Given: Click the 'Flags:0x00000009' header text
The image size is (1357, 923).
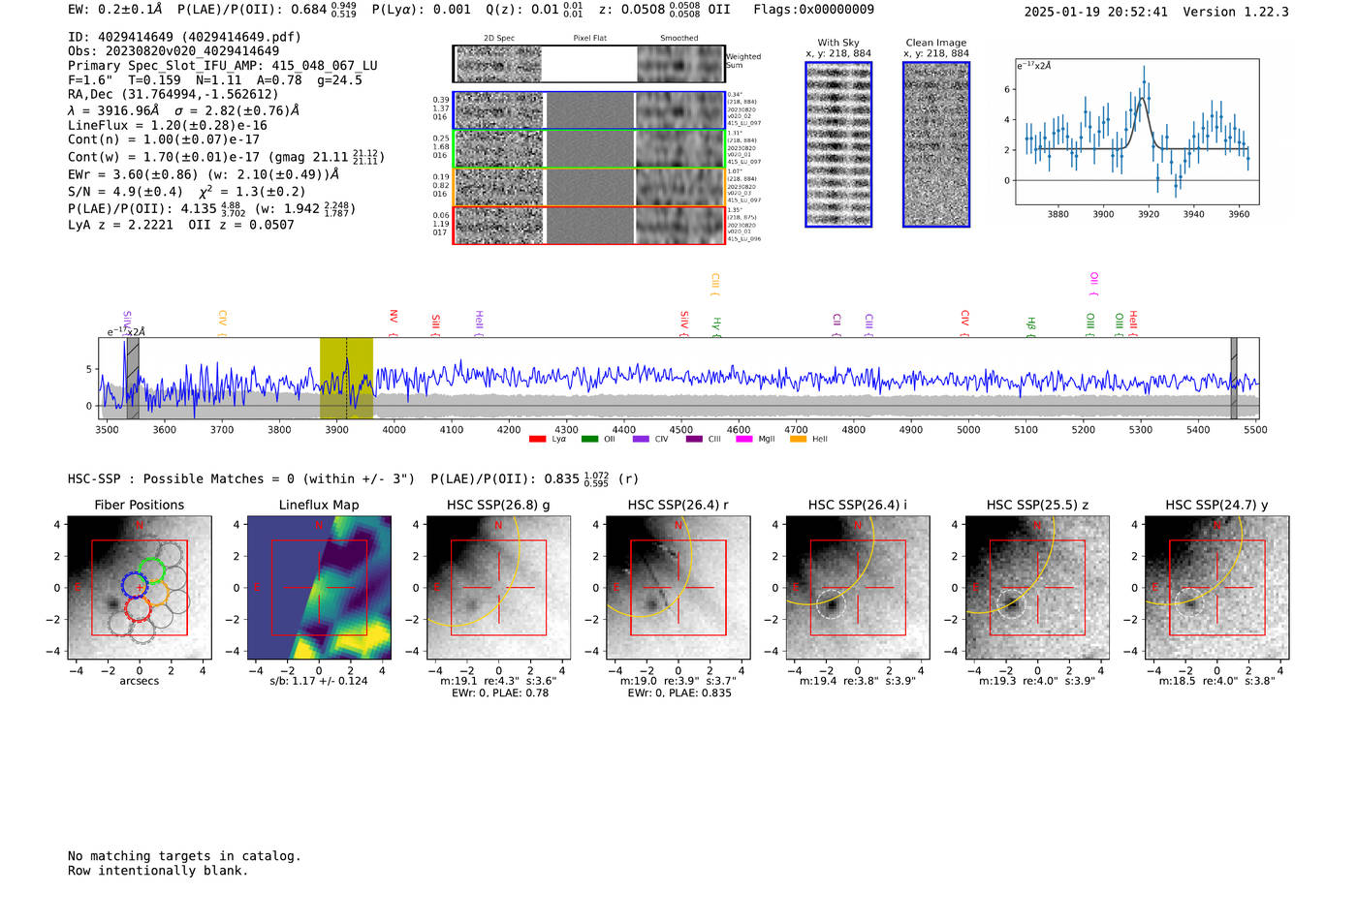Looking at the screenshot, I should (813, 10).
